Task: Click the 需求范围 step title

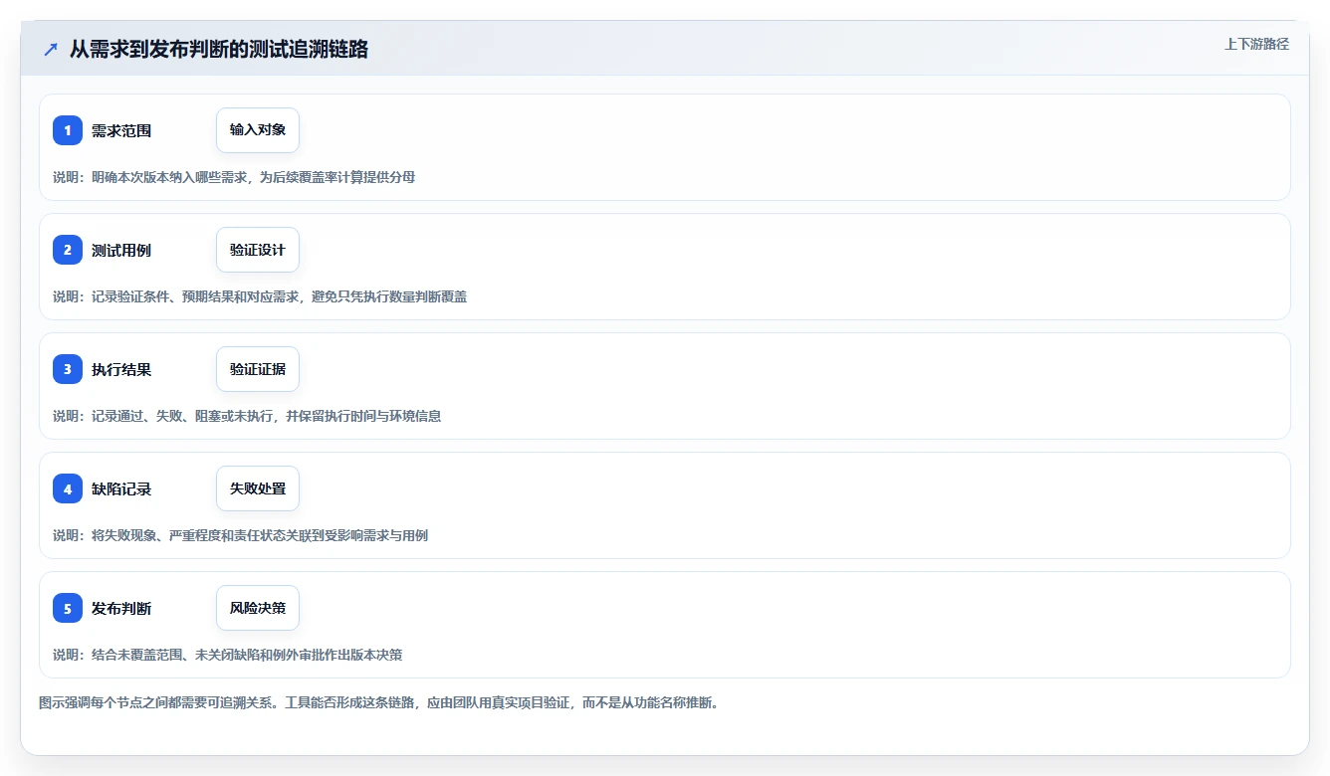Action: tap(121, 130)
